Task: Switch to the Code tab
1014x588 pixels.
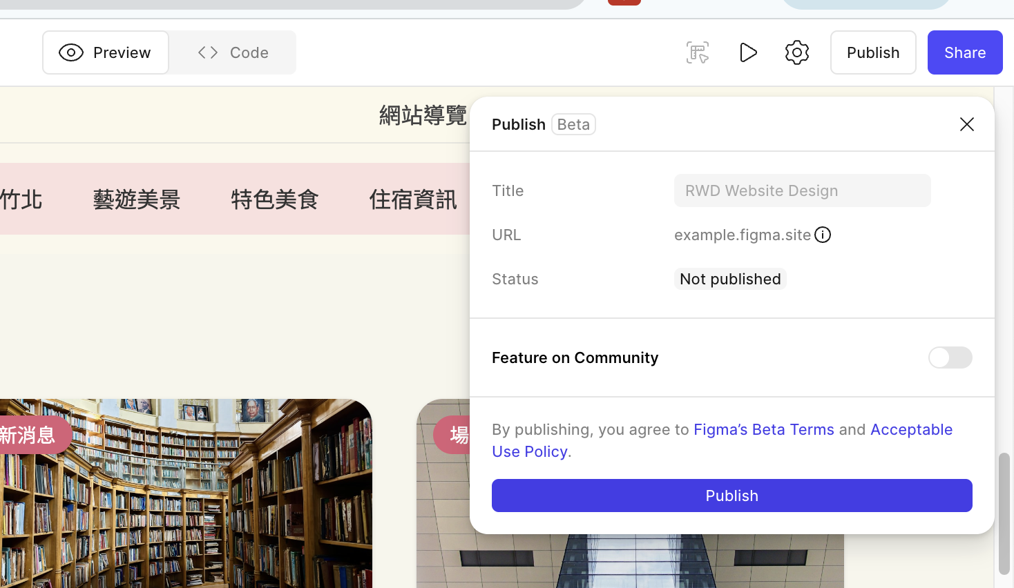Action: click(233, 52)
